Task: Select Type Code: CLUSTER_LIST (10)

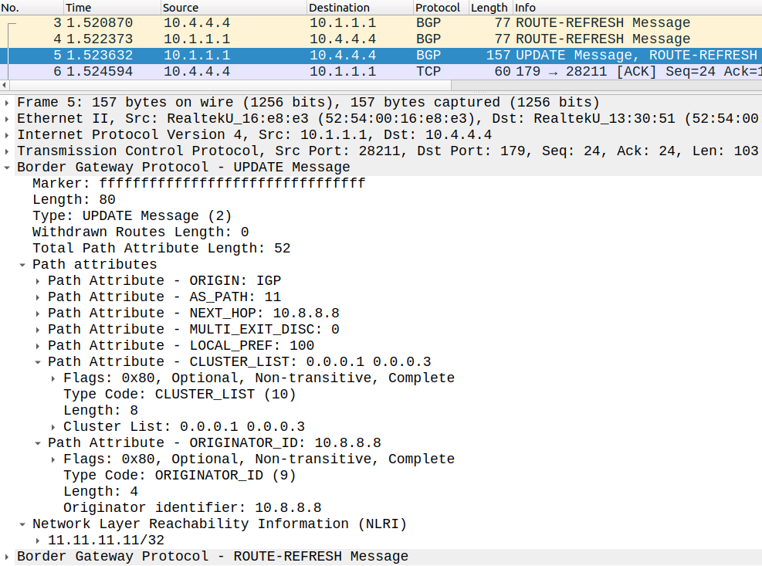Action: tap(179, 395)
